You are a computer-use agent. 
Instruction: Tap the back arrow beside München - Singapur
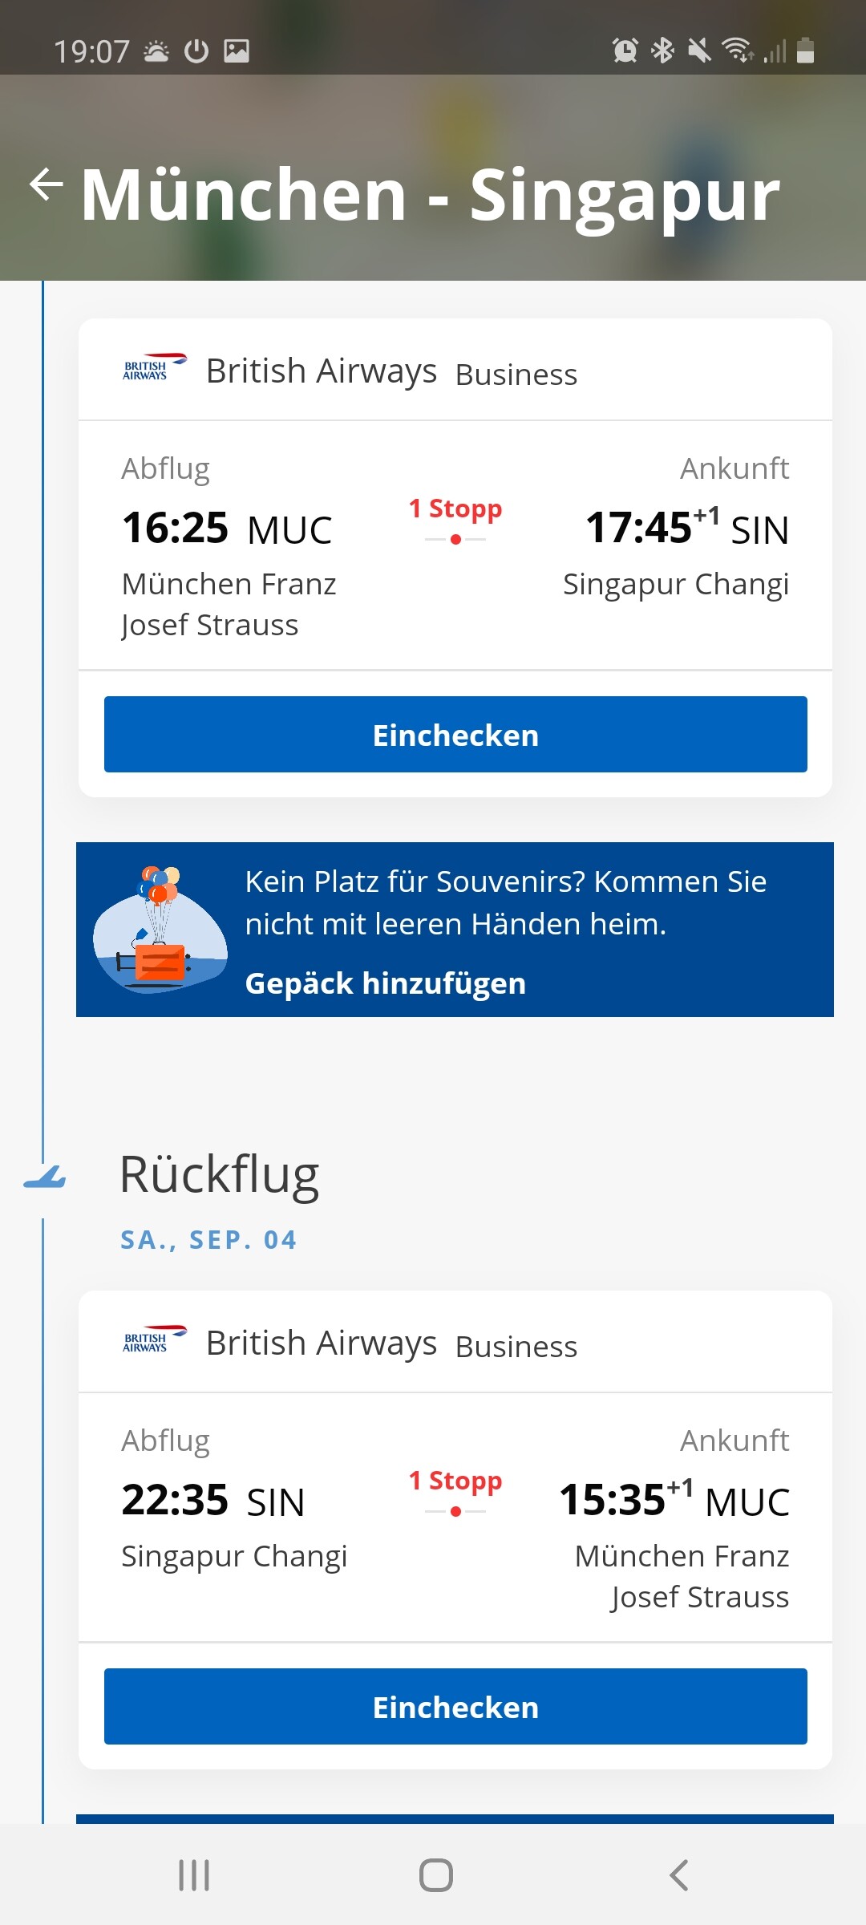coord(47,184)
